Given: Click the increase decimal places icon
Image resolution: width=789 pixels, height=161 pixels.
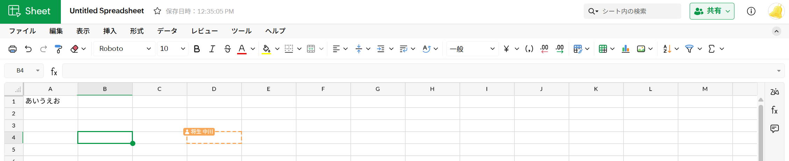Looking at the screenshot, I should tap(560, 49).
